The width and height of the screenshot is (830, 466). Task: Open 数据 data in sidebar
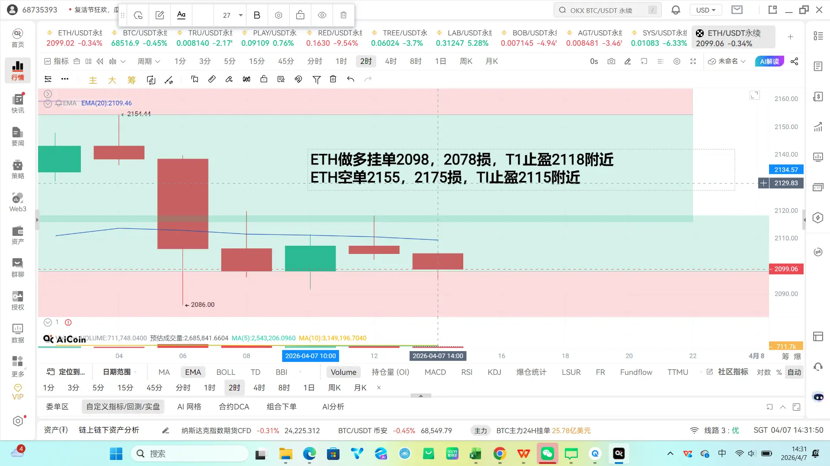tap(18, 333)
